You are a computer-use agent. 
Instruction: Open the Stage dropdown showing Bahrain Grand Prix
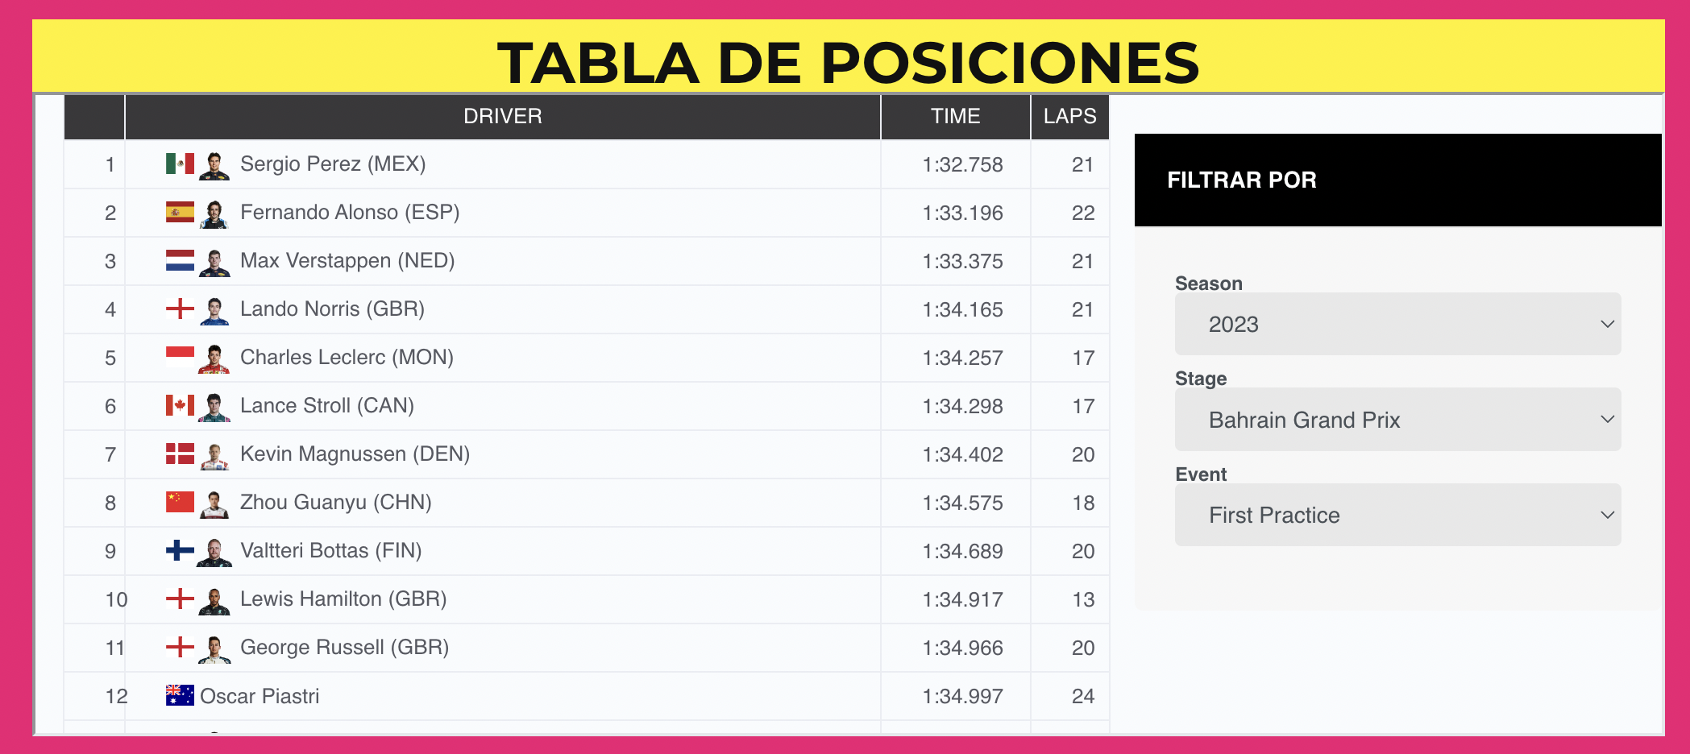(x=1397, y=420)
